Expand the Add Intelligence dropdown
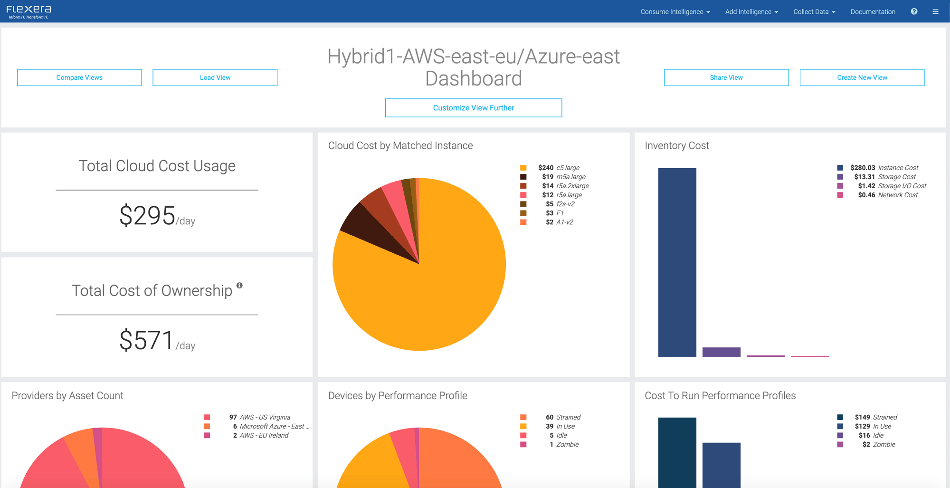This screenshot has height=488, width=950. pyautogui.click(x=751, y=12)
